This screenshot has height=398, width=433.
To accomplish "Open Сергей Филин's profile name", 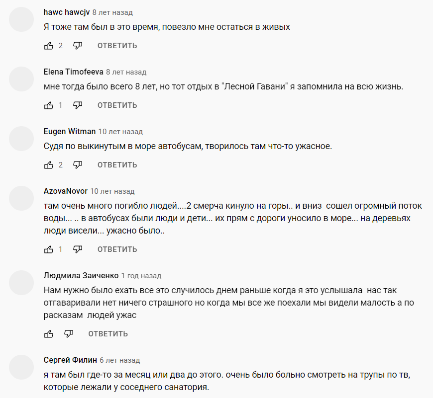I will pyautogui.click(x=70, y=360).
